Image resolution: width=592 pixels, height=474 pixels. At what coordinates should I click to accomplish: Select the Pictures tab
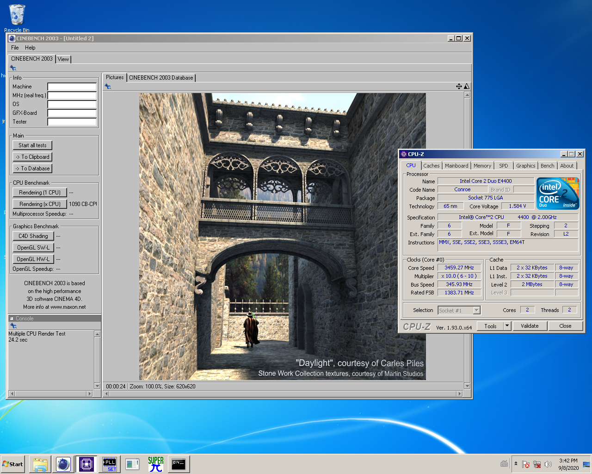[115, 77]
